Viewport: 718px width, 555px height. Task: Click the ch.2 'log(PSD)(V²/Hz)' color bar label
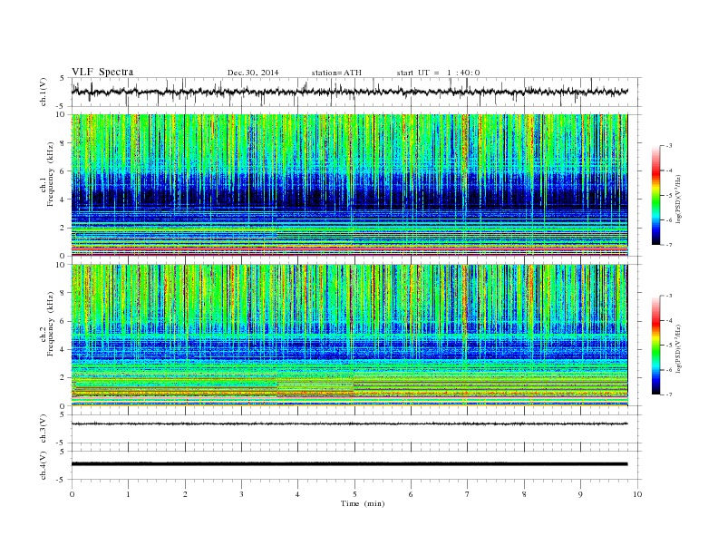[680, 348]
